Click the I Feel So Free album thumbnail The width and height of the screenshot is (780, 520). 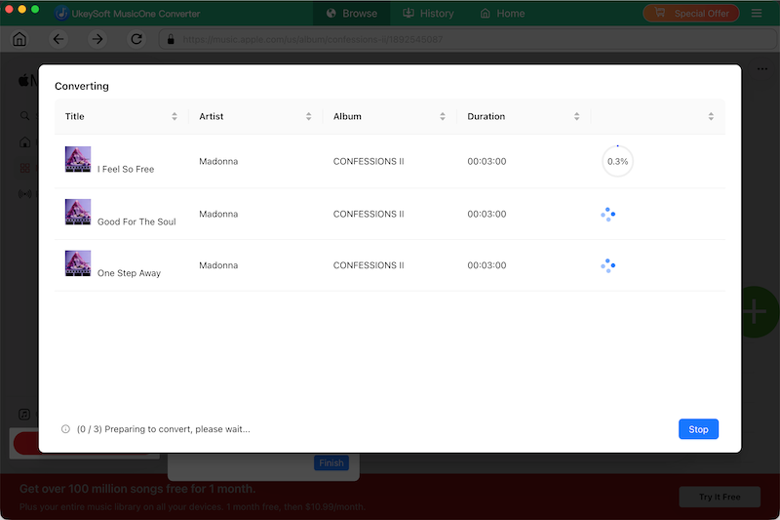tap(78, 159)
